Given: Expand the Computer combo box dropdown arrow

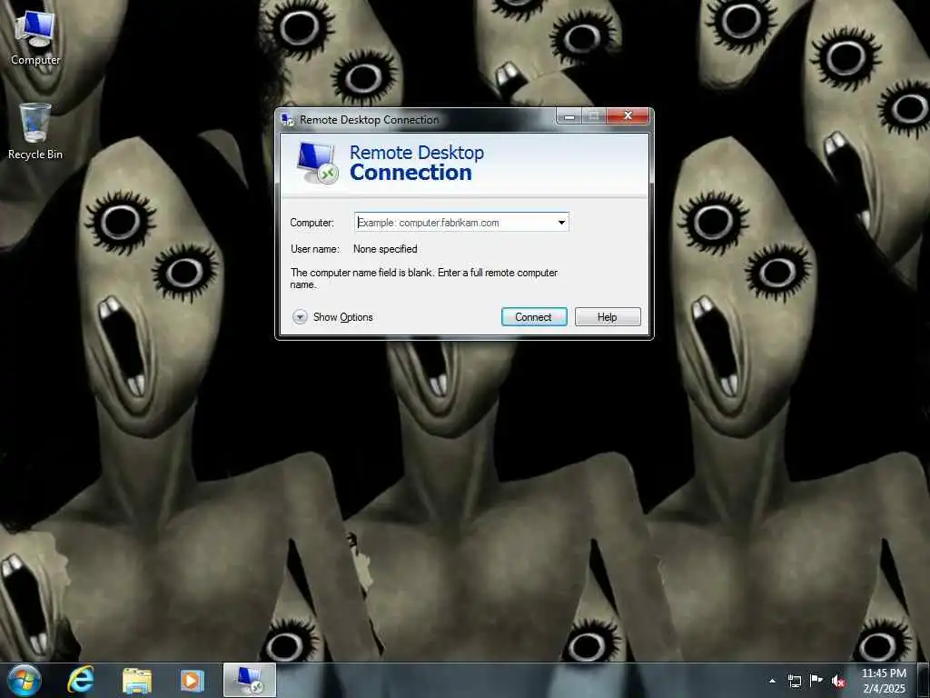Looking at the screenshot, I should [561, 223].
